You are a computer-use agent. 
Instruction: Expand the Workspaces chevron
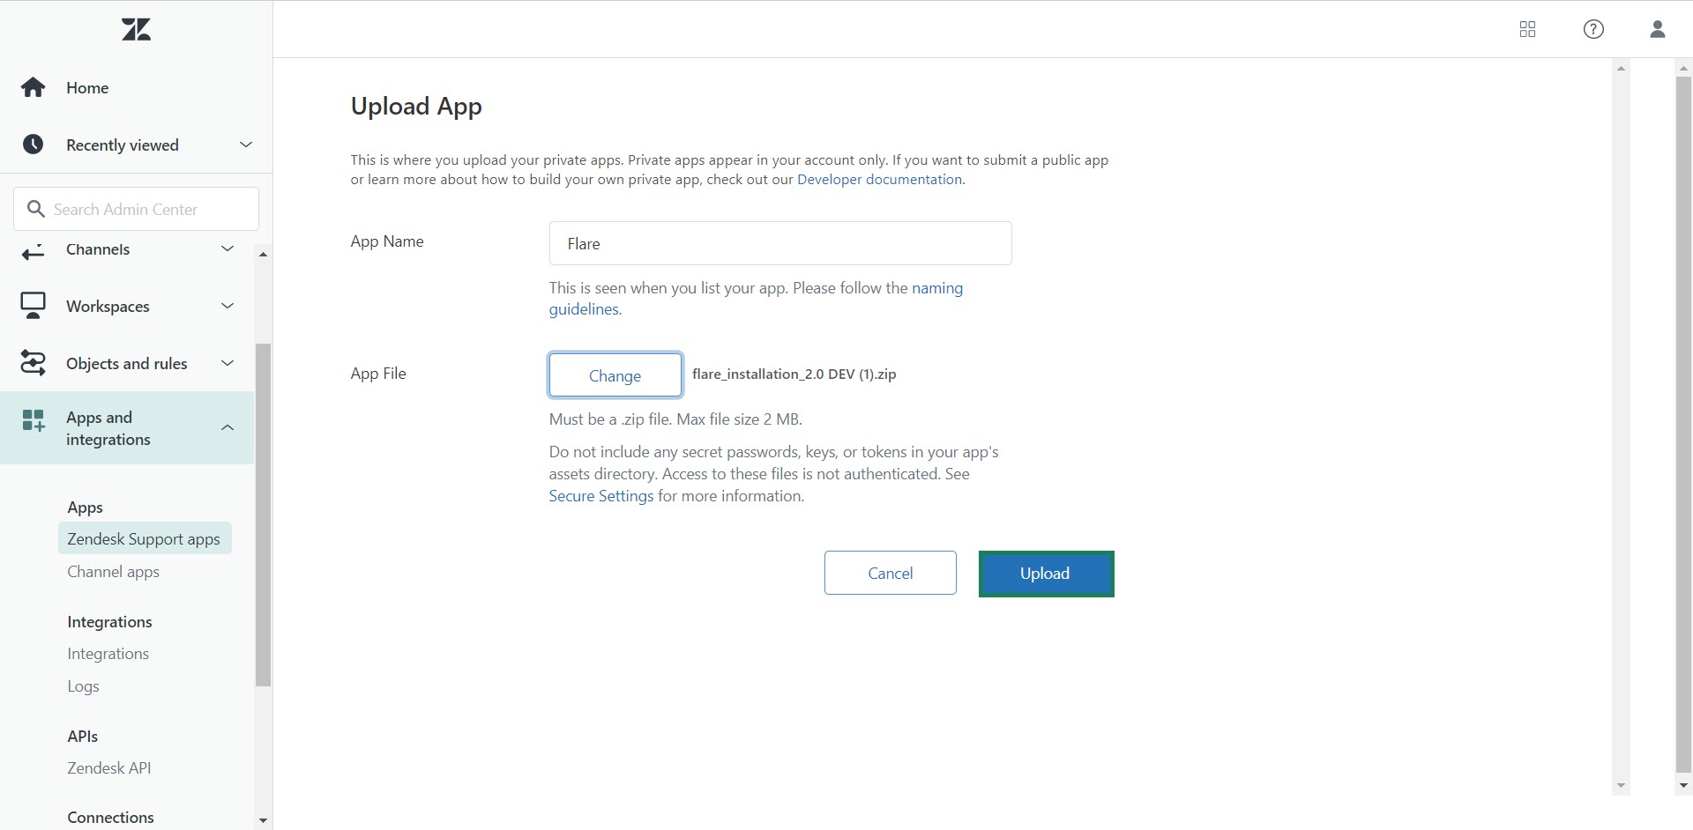[227, 306]
